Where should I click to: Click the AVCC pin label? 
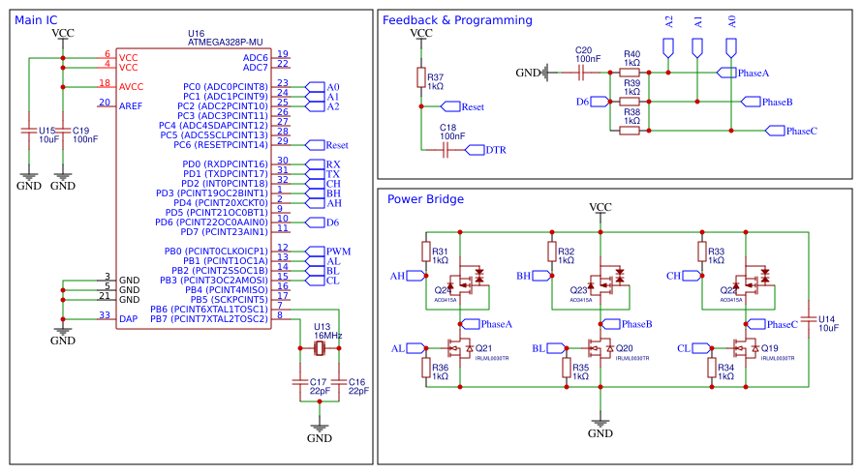(x=132, y=87)
